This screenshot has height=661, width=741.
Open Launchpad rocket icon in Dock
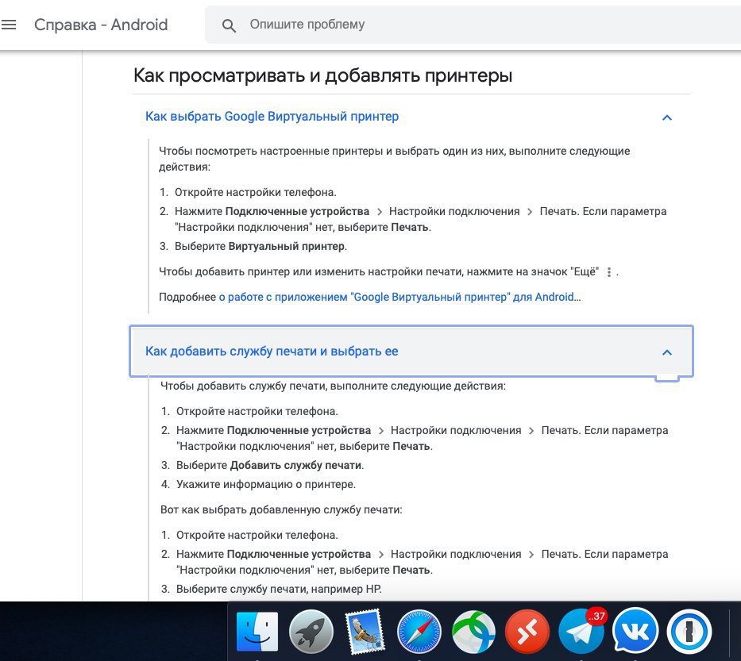tap(311, 632)
